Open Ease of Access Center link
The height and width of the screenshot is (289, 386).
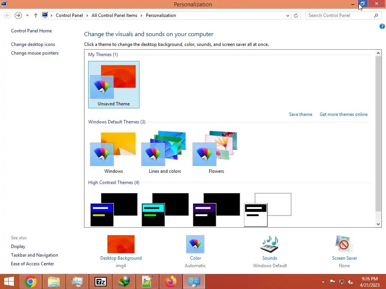pos(32,263)
